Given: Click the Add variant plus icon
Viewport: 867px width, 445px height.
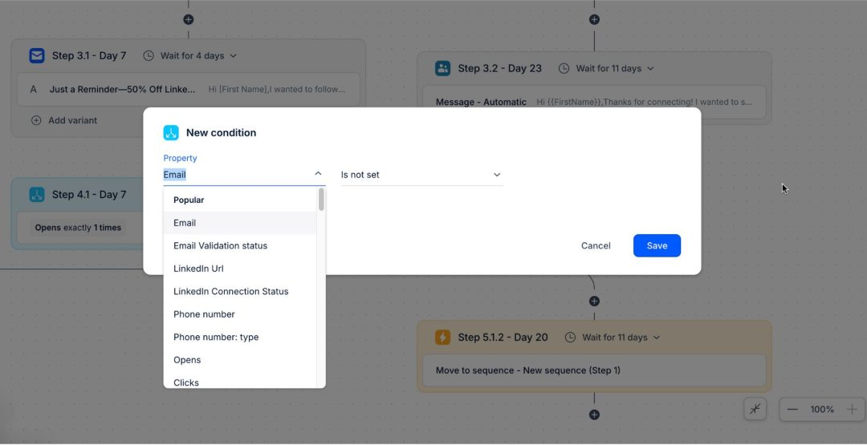Looking at the screenshot, I should [36, 120].
